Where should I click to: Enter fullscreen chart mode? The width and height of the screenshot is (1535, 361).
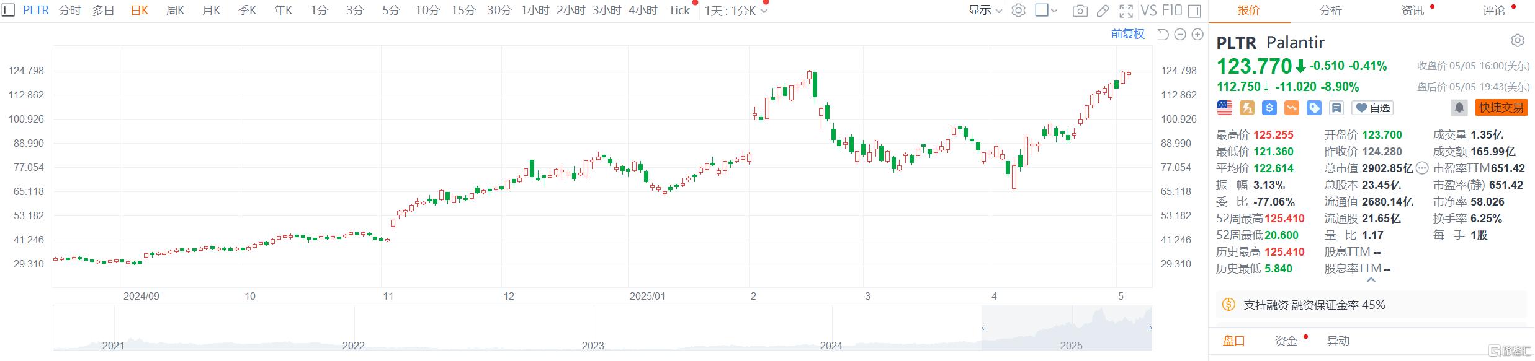[1126, 11]
